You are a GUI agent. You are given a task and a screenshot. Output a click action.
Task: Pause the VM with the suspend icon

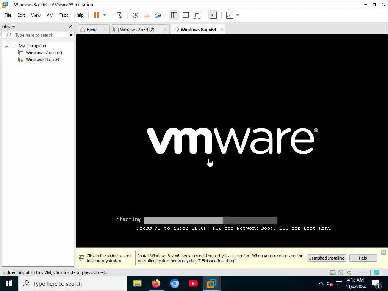[x=97, y=15]
